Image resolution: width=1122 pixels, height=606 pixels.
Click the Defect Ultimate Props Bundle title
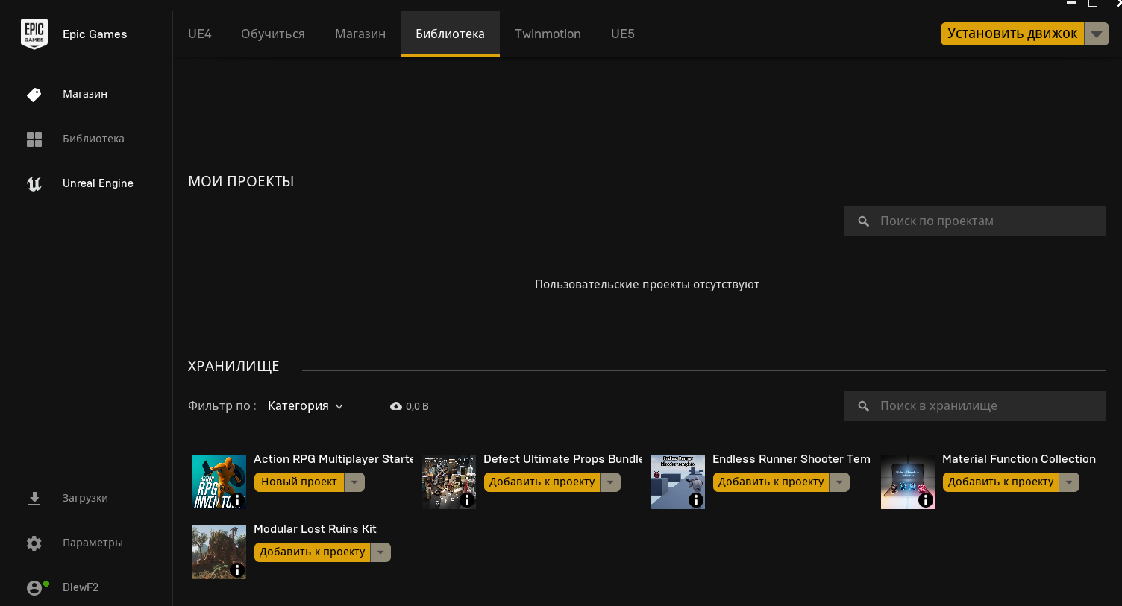563,459
